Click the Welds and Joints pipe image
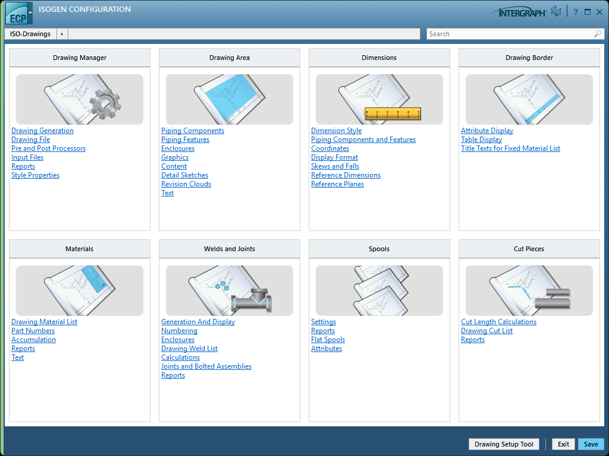Viewport: 609px width, 456px height. (230, 290)
